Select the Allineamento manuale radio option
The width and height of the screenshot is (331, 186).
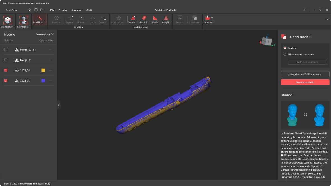(x=285, y=54)
